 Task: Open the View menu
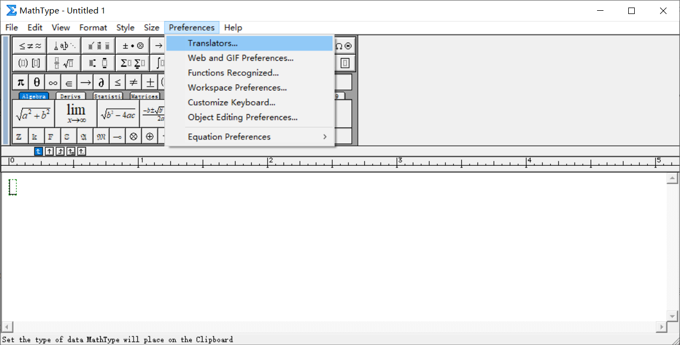(x=61, y=27)
